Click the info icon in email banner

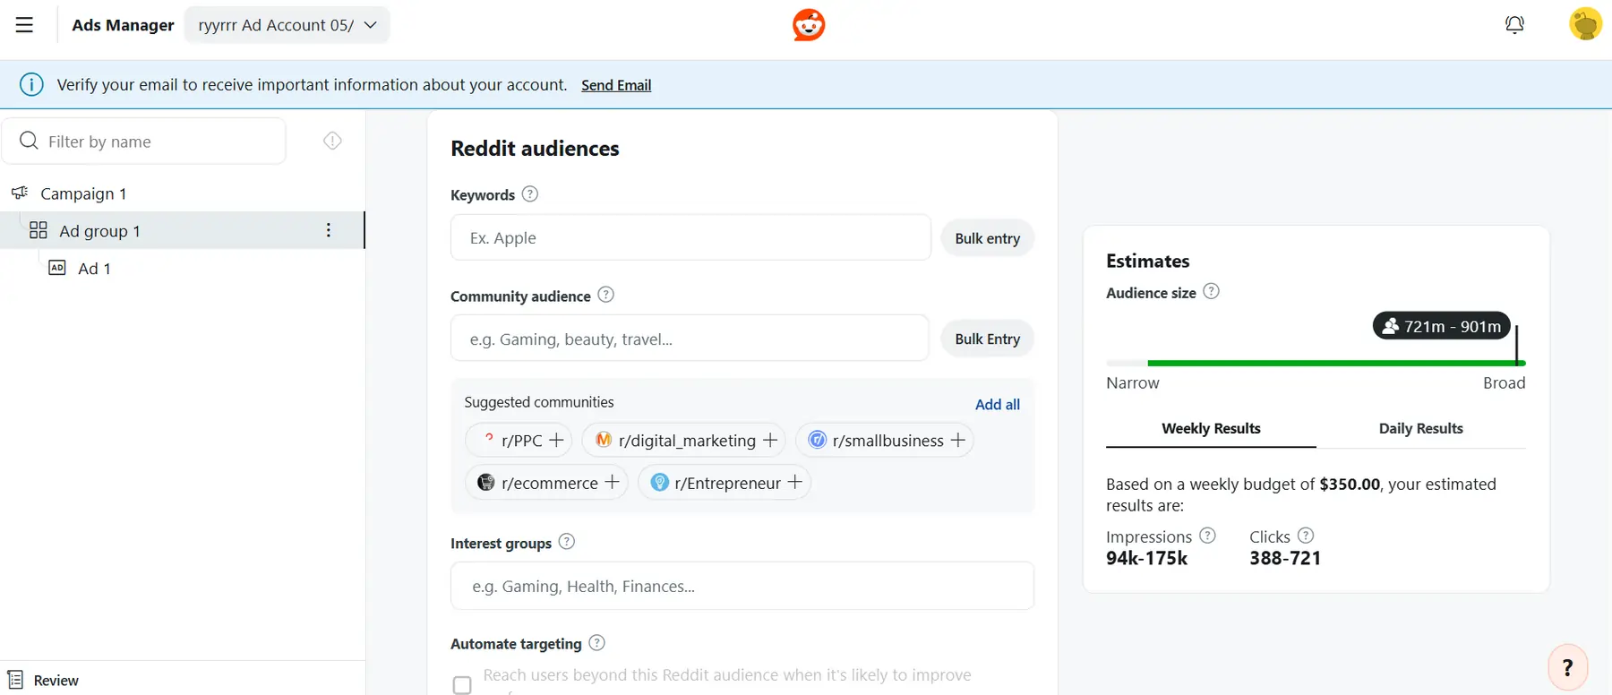[31, 84]
